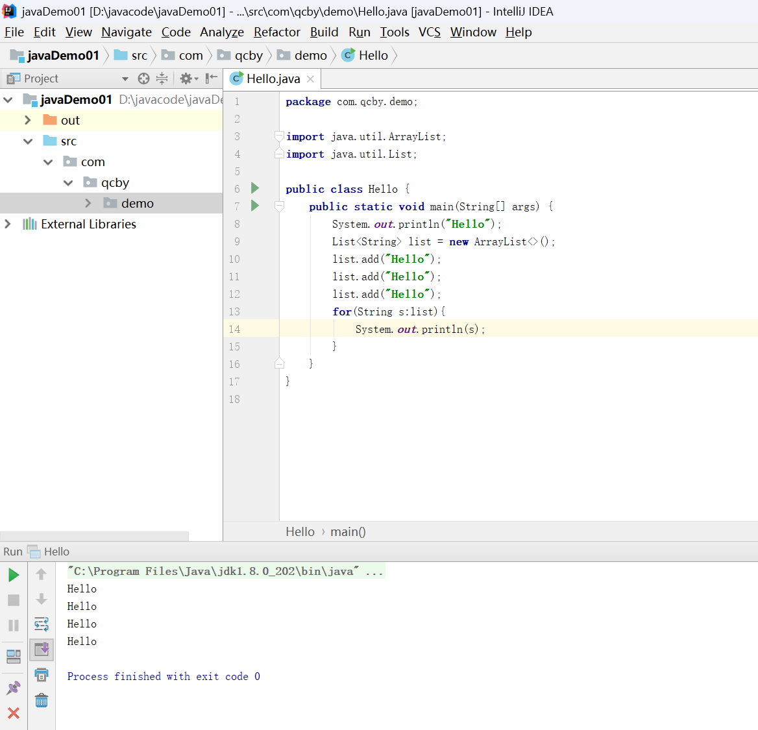Image resolution: width=758 pixels, height=730 pixels.
Task: Click the Hello run configuration tab icon
Action: click(33, 552)
